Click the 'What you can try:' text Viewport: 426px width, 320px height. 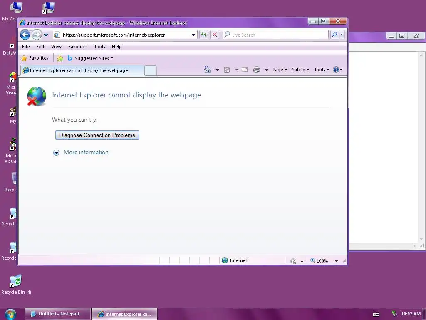point(75,120)
